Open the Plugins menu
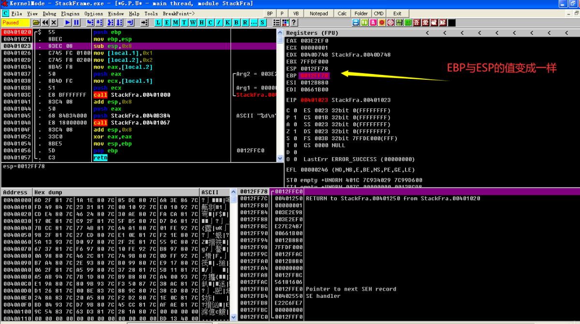 point(71,14)
